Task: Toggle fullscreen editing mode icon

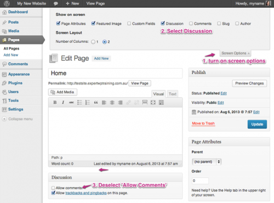Action: click(x=153, y=103)
